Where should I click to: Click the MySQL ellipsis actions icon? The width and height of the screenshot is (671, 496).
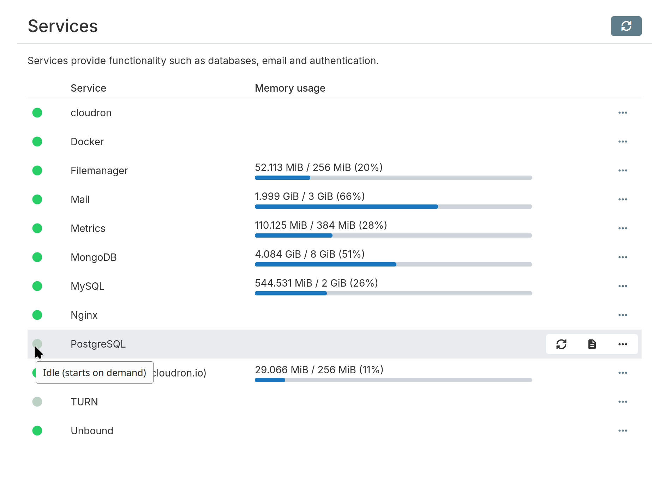pos(623,286)
